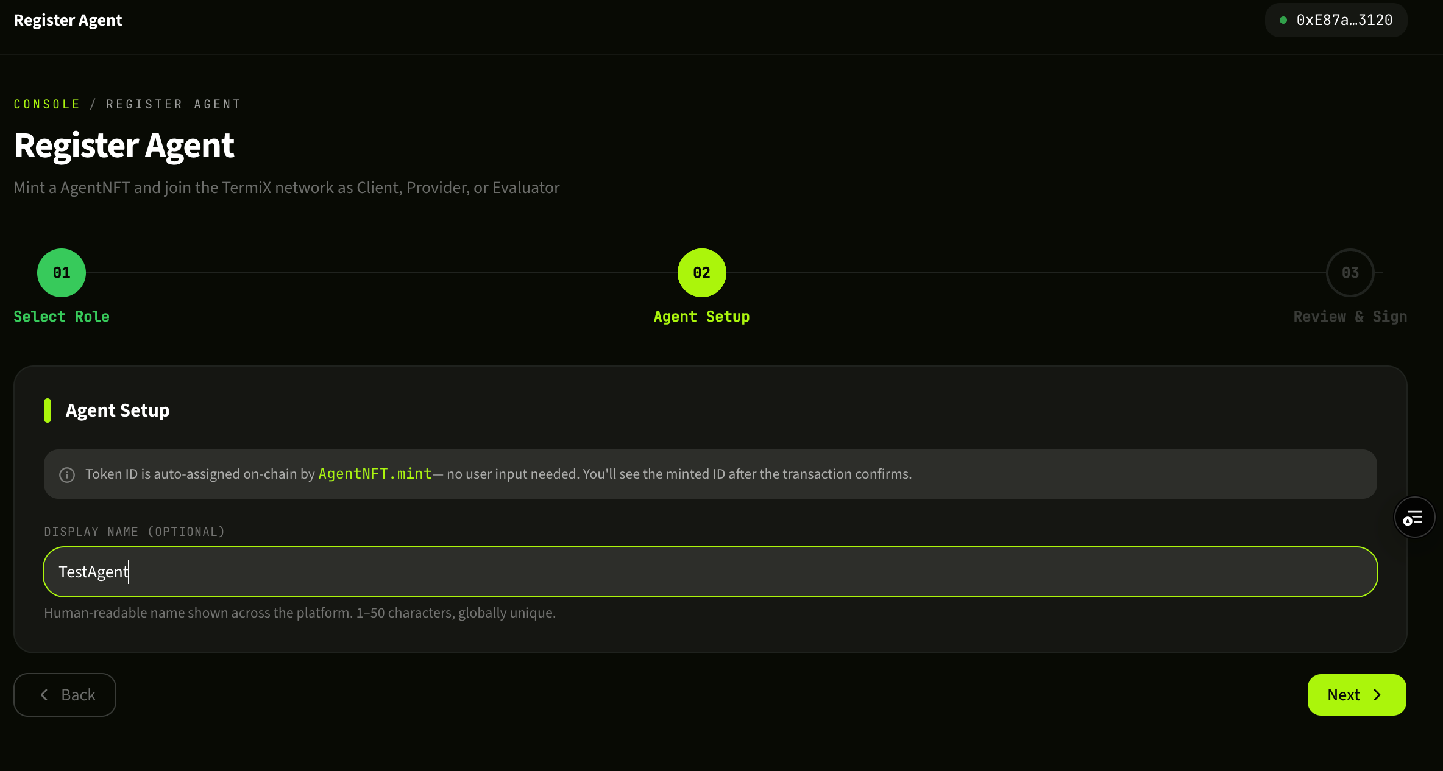Click the top-left Register Agent header title
This screenshot has height=771, width=1443.
tap(68, 20)
